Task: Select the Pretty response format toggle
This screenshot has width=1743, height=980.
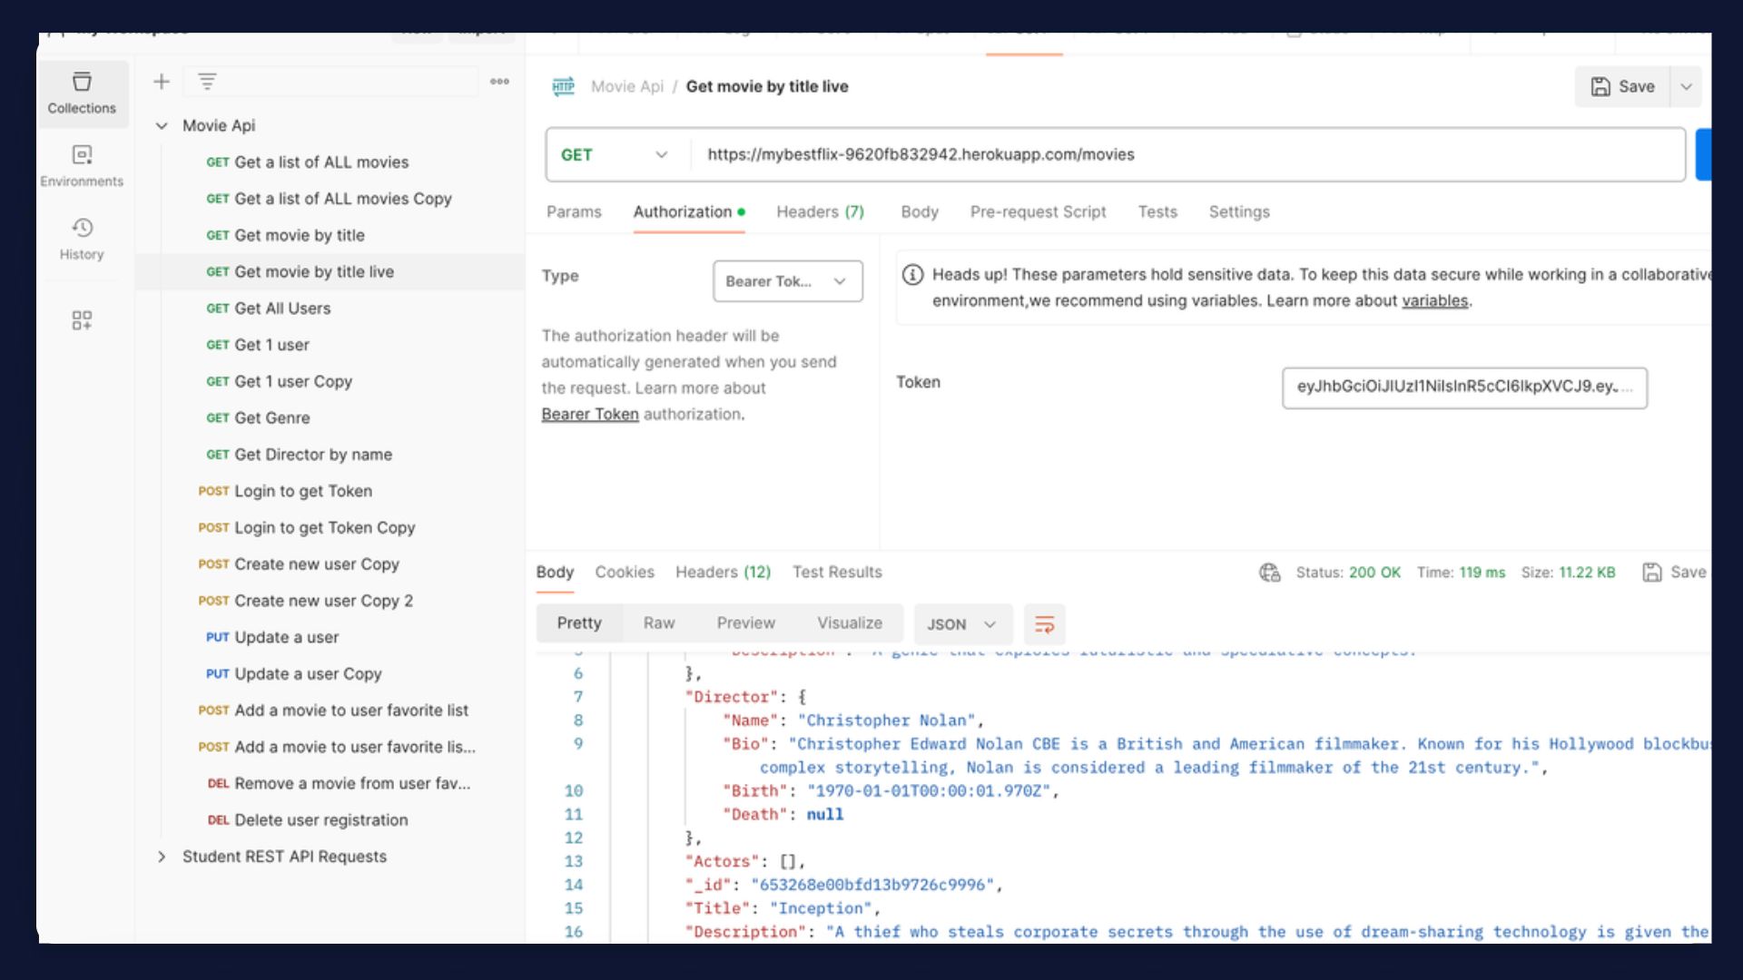Action: 578,622
